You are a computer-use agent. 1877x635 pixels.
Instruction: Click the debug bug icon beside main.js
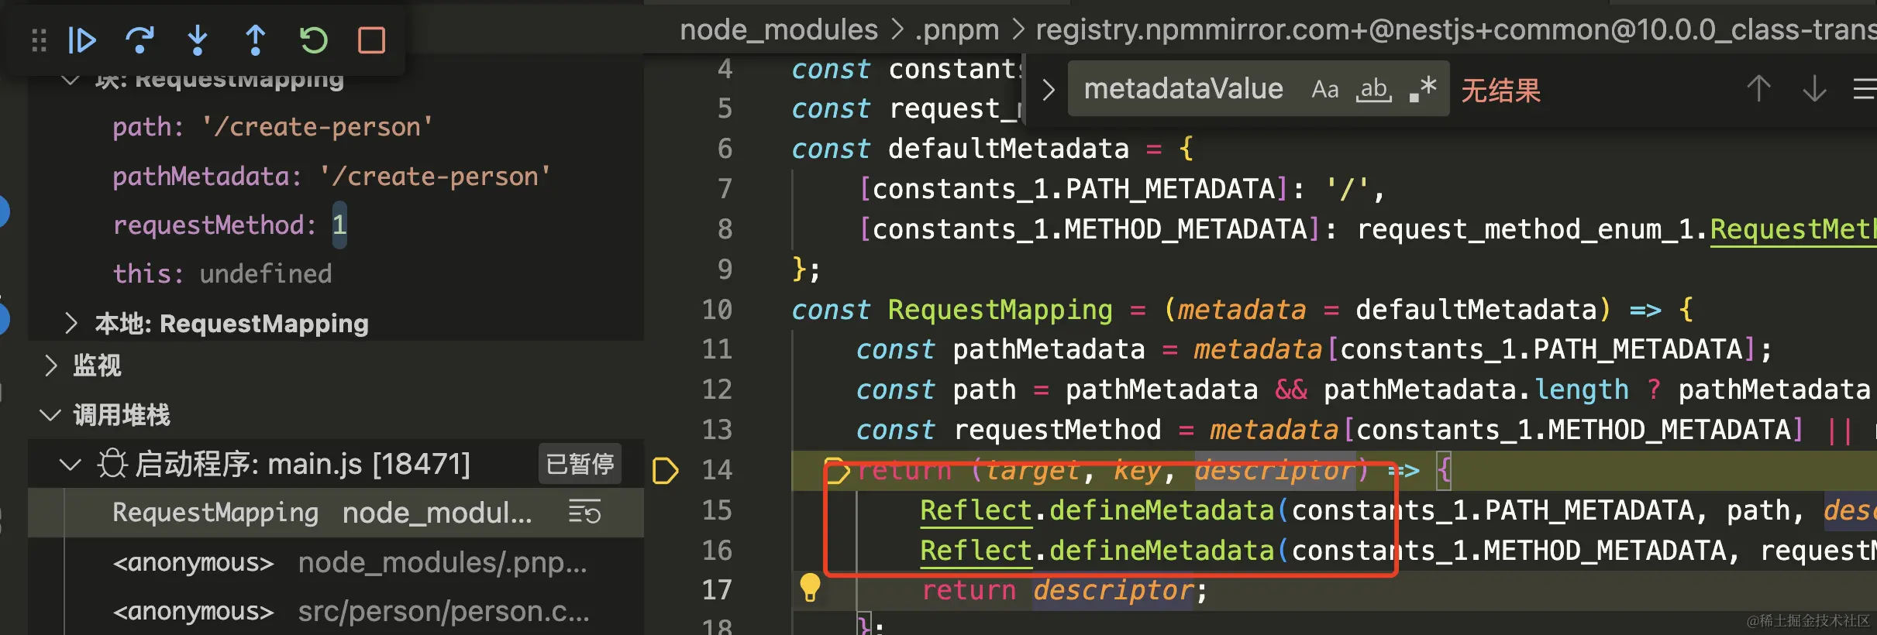coord(112,464)
